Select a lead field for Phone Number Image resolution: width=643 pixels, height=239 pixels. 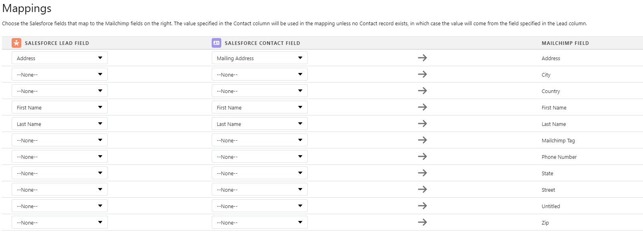(60, 156)
